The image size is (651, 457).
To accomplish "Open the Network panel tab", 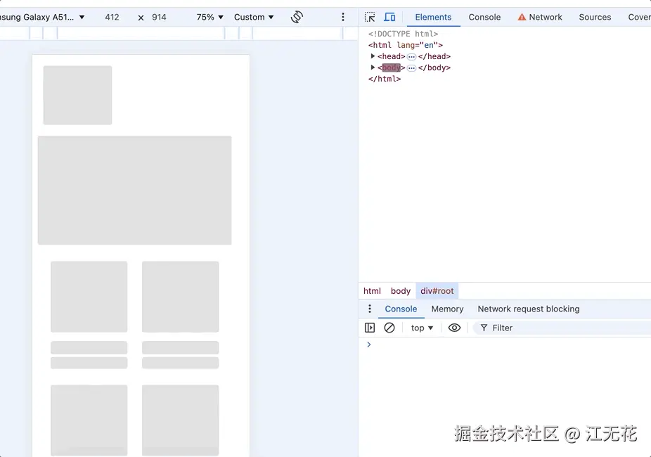I will pyautogui.click(x=540, y=17).
